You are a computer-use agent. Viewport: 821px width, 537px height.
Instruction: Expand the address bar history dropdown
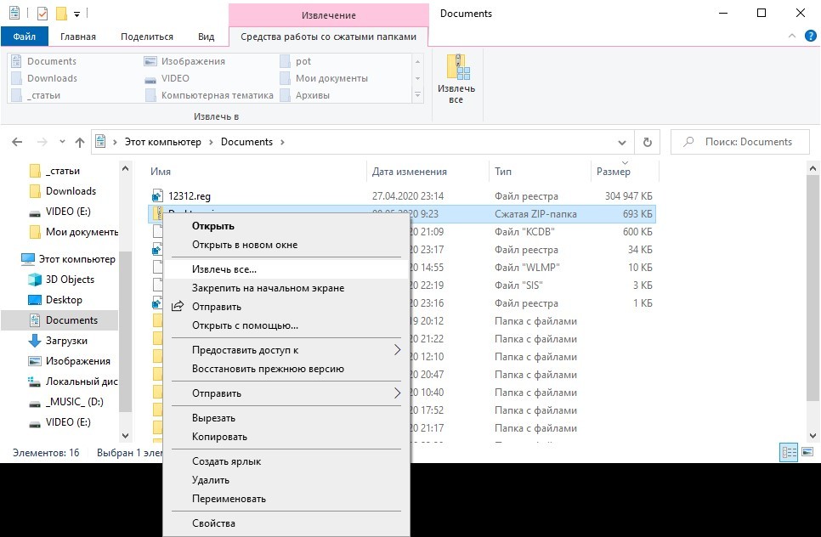coord(622,143)
